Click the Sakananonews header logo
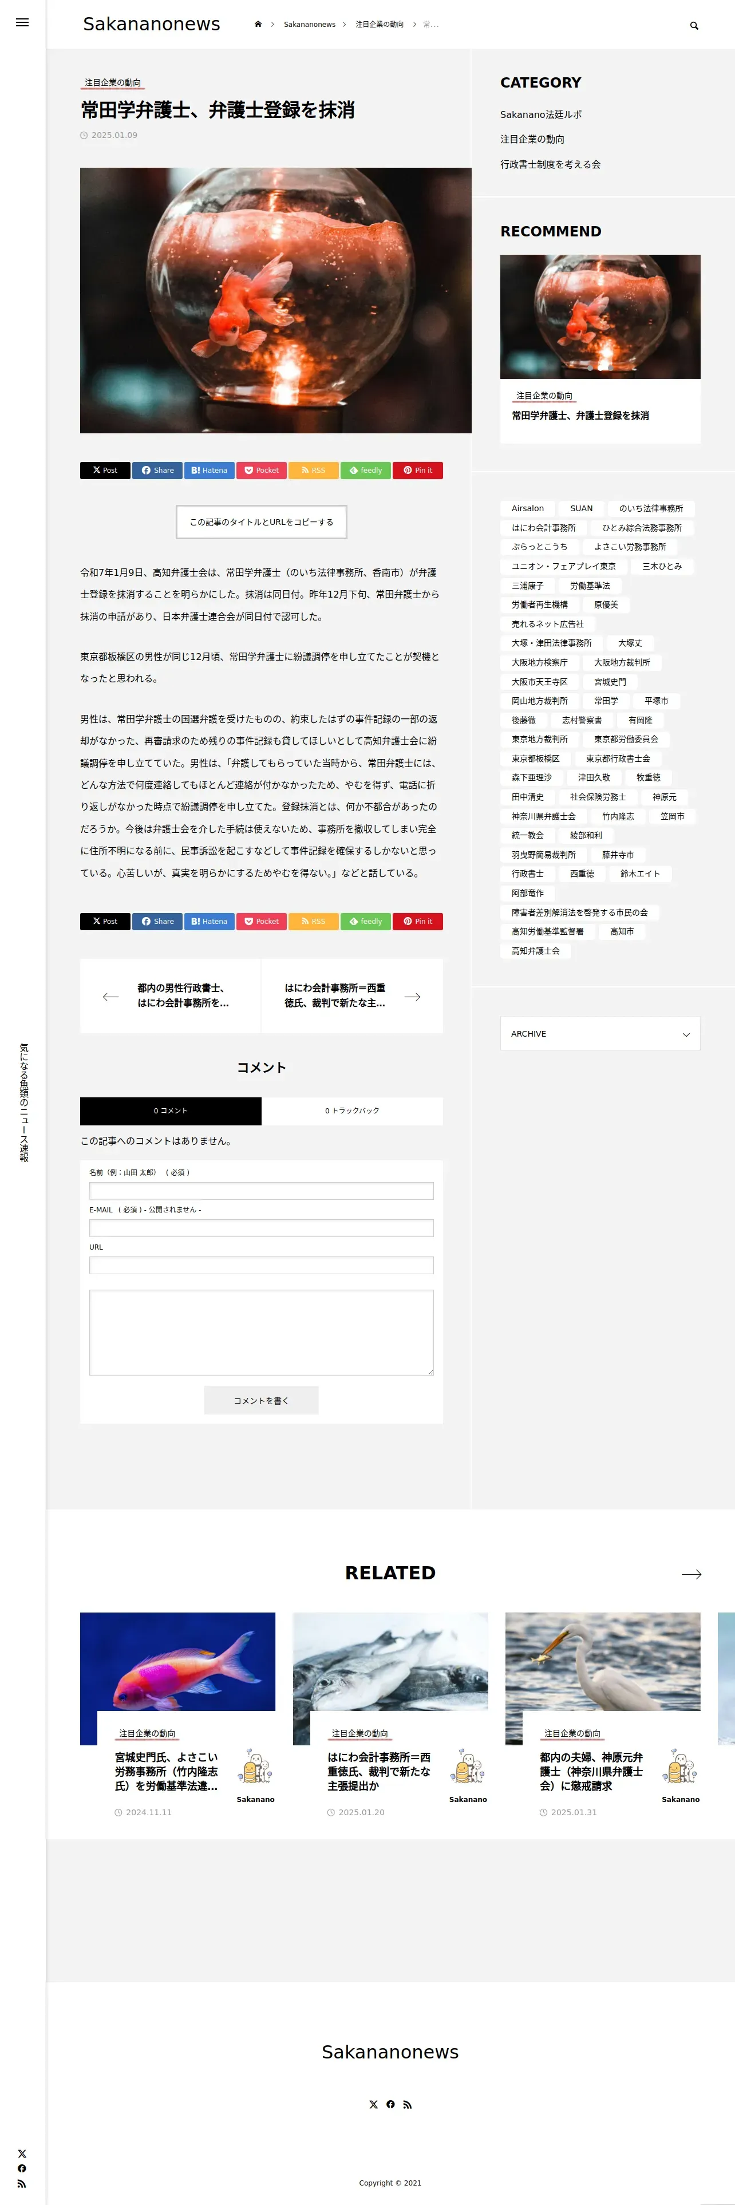Viewport: 735px width, 2205px height. click(x=152, y=24)
